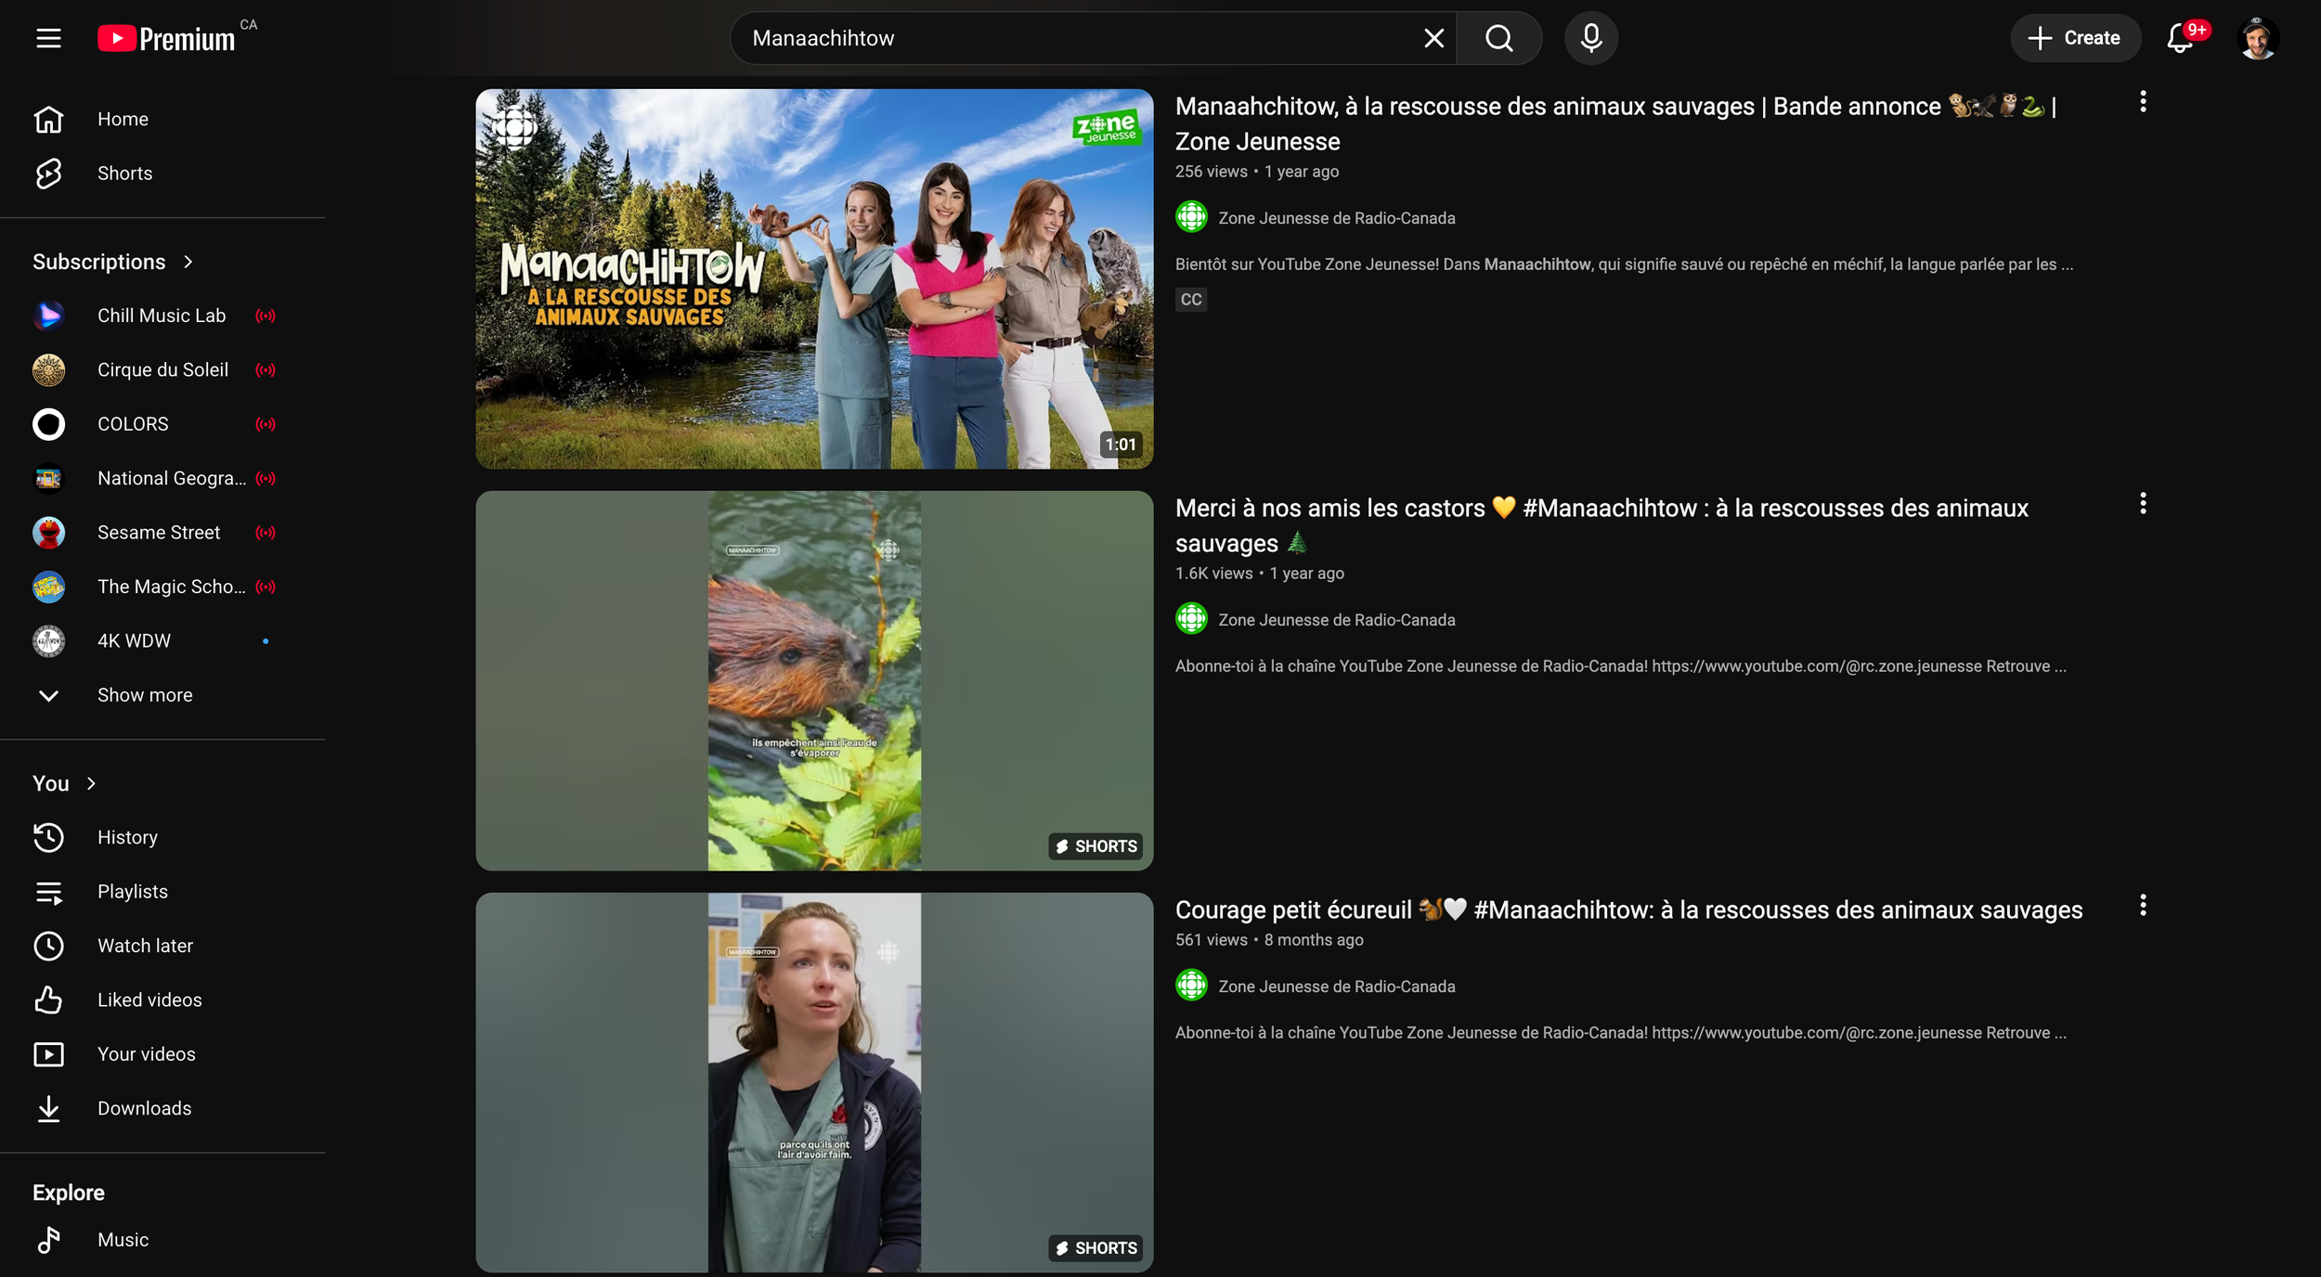The width and height of the screenshot is (2321, 1277).
Task: Open the 'Manaahchitow, à la rescousse' video title
Action: click(x=1615, y=123)
